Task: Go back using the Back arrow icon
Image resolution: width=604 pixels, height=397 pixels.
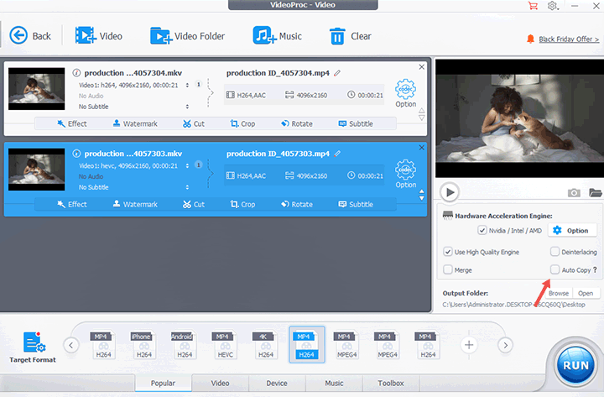Action: (x=18, y=35)
